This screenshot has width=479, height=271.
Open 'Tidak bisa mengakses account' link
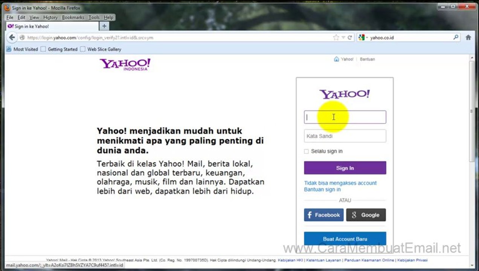click(x=340, y=183)
